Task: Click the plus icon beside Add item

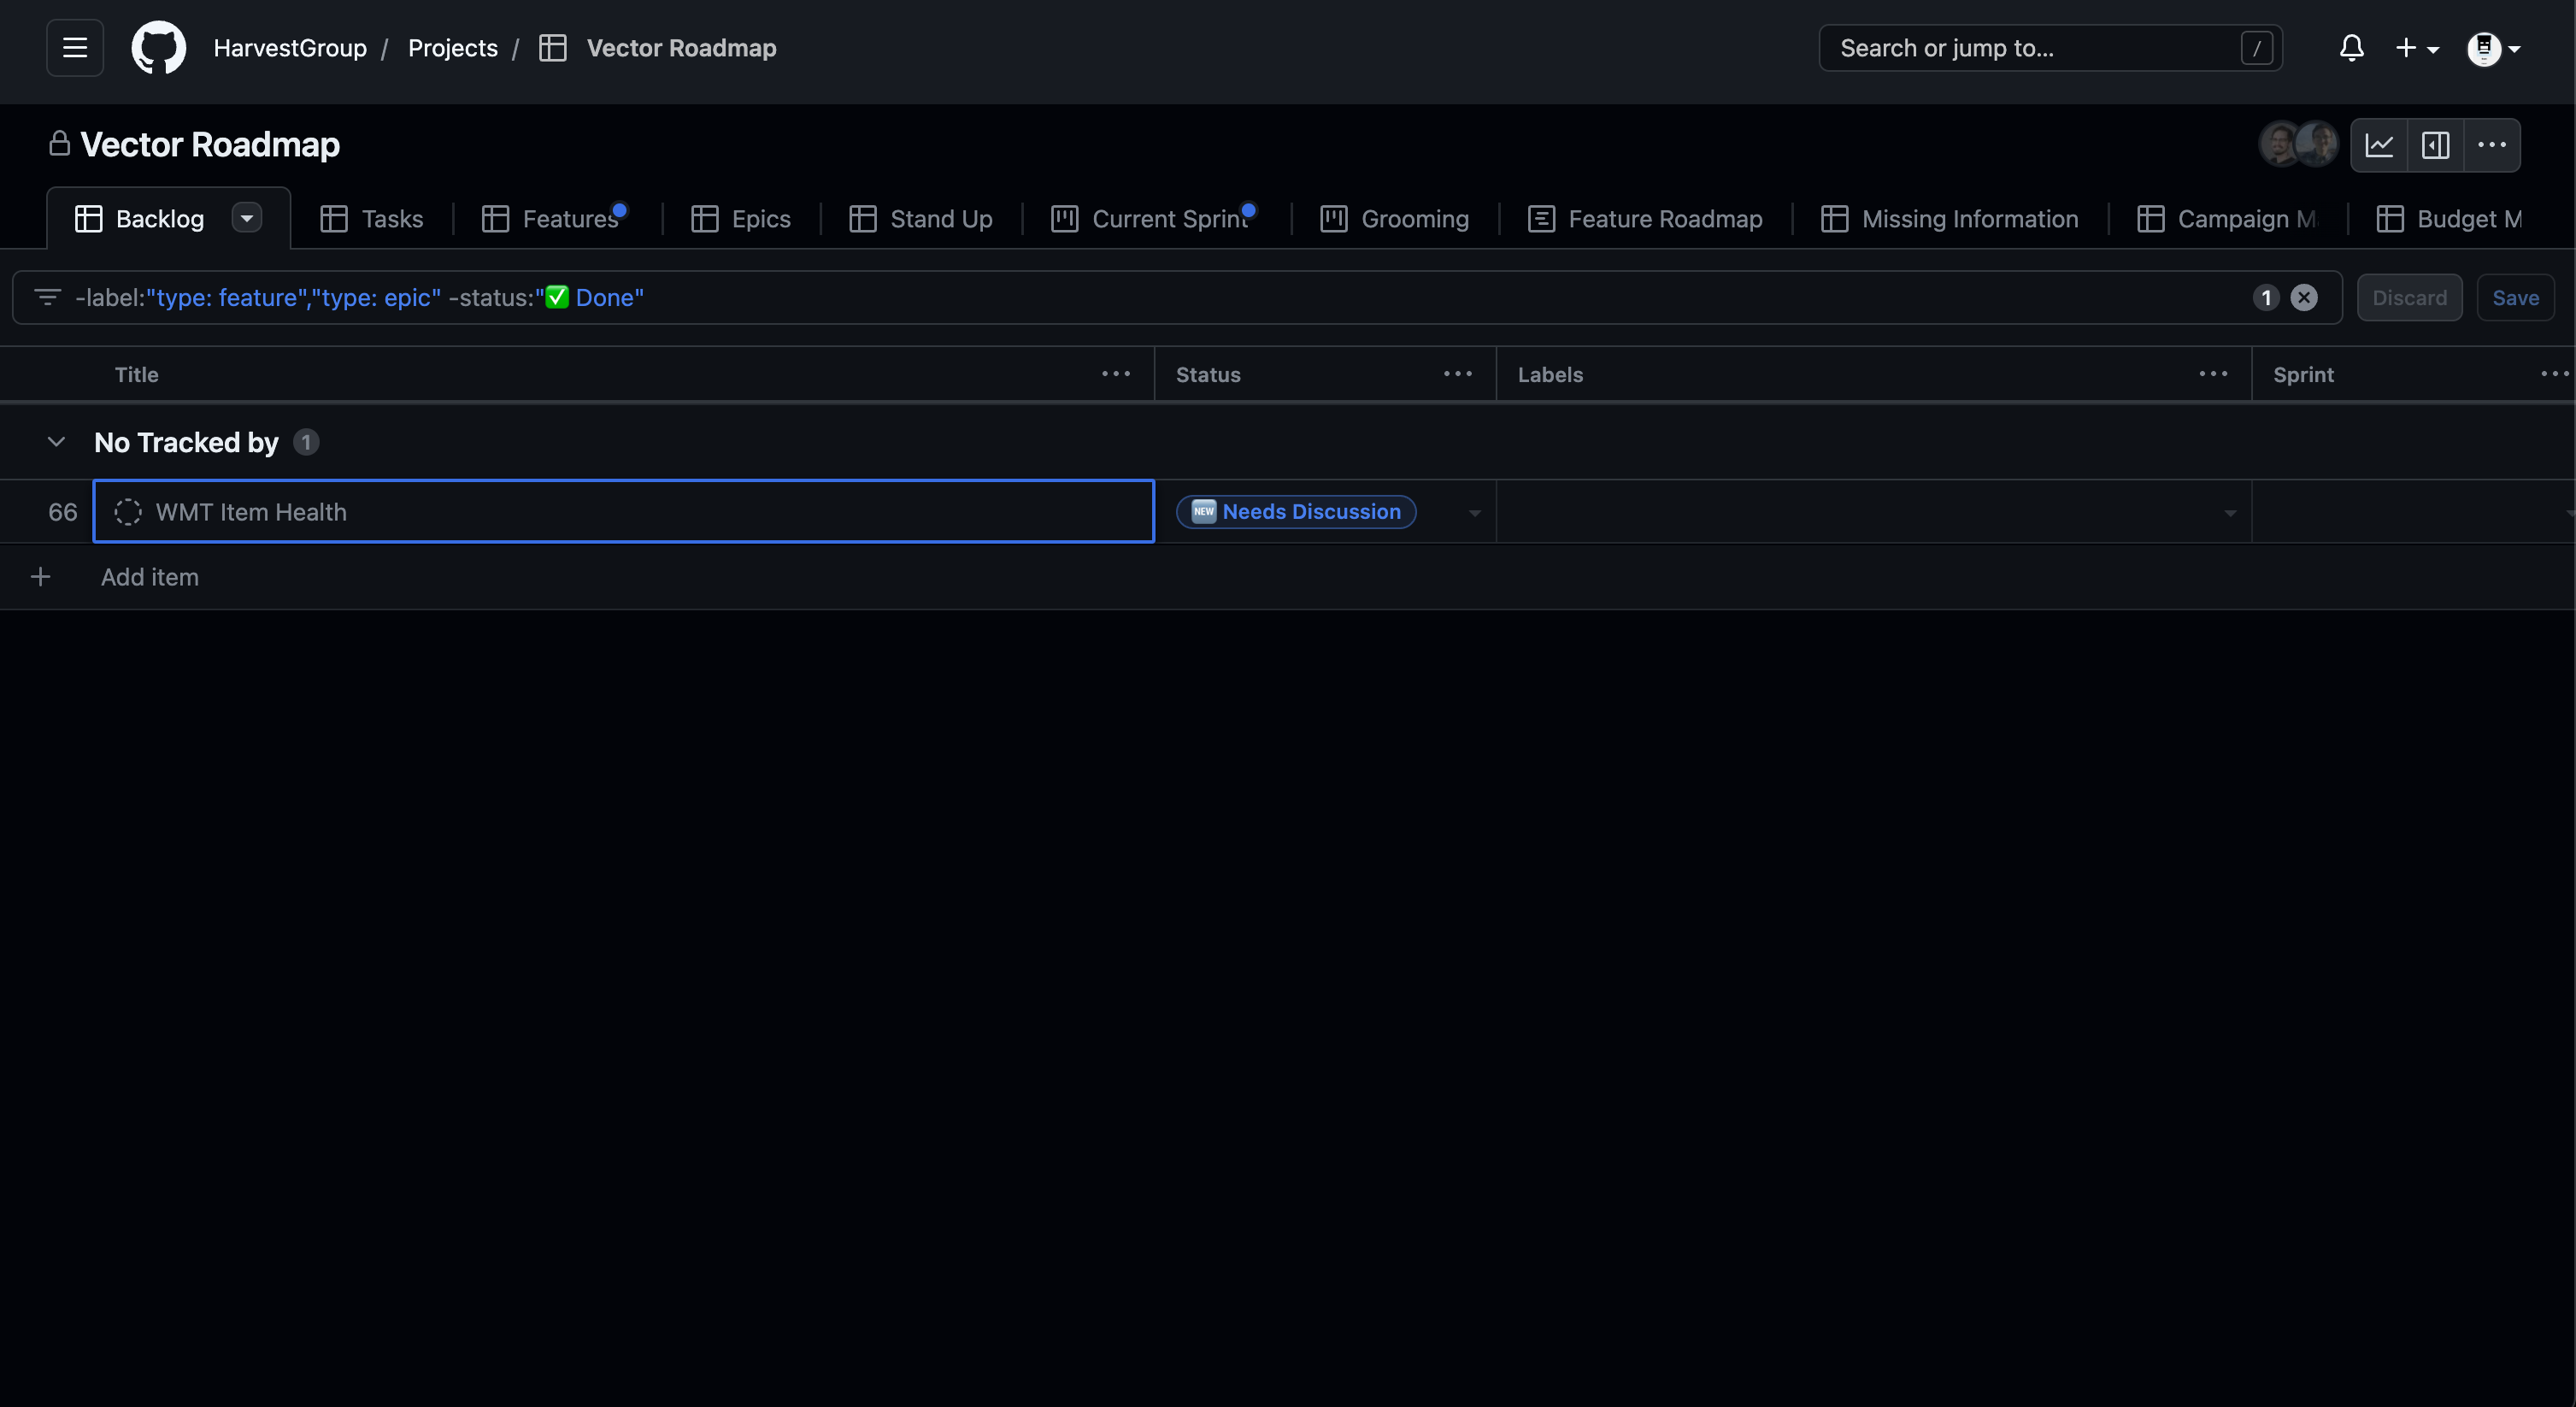Action: (x=40, y=577)
